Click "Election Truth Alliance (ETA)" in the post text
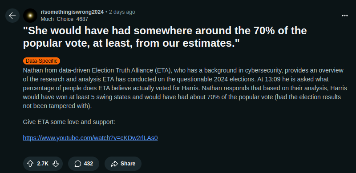 (x=131, y=70)
